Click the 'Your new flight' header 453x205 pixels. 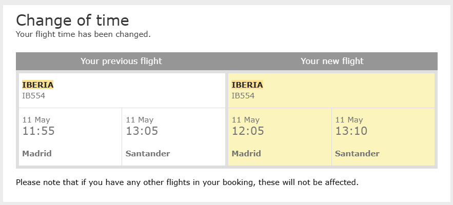[332, 61]
